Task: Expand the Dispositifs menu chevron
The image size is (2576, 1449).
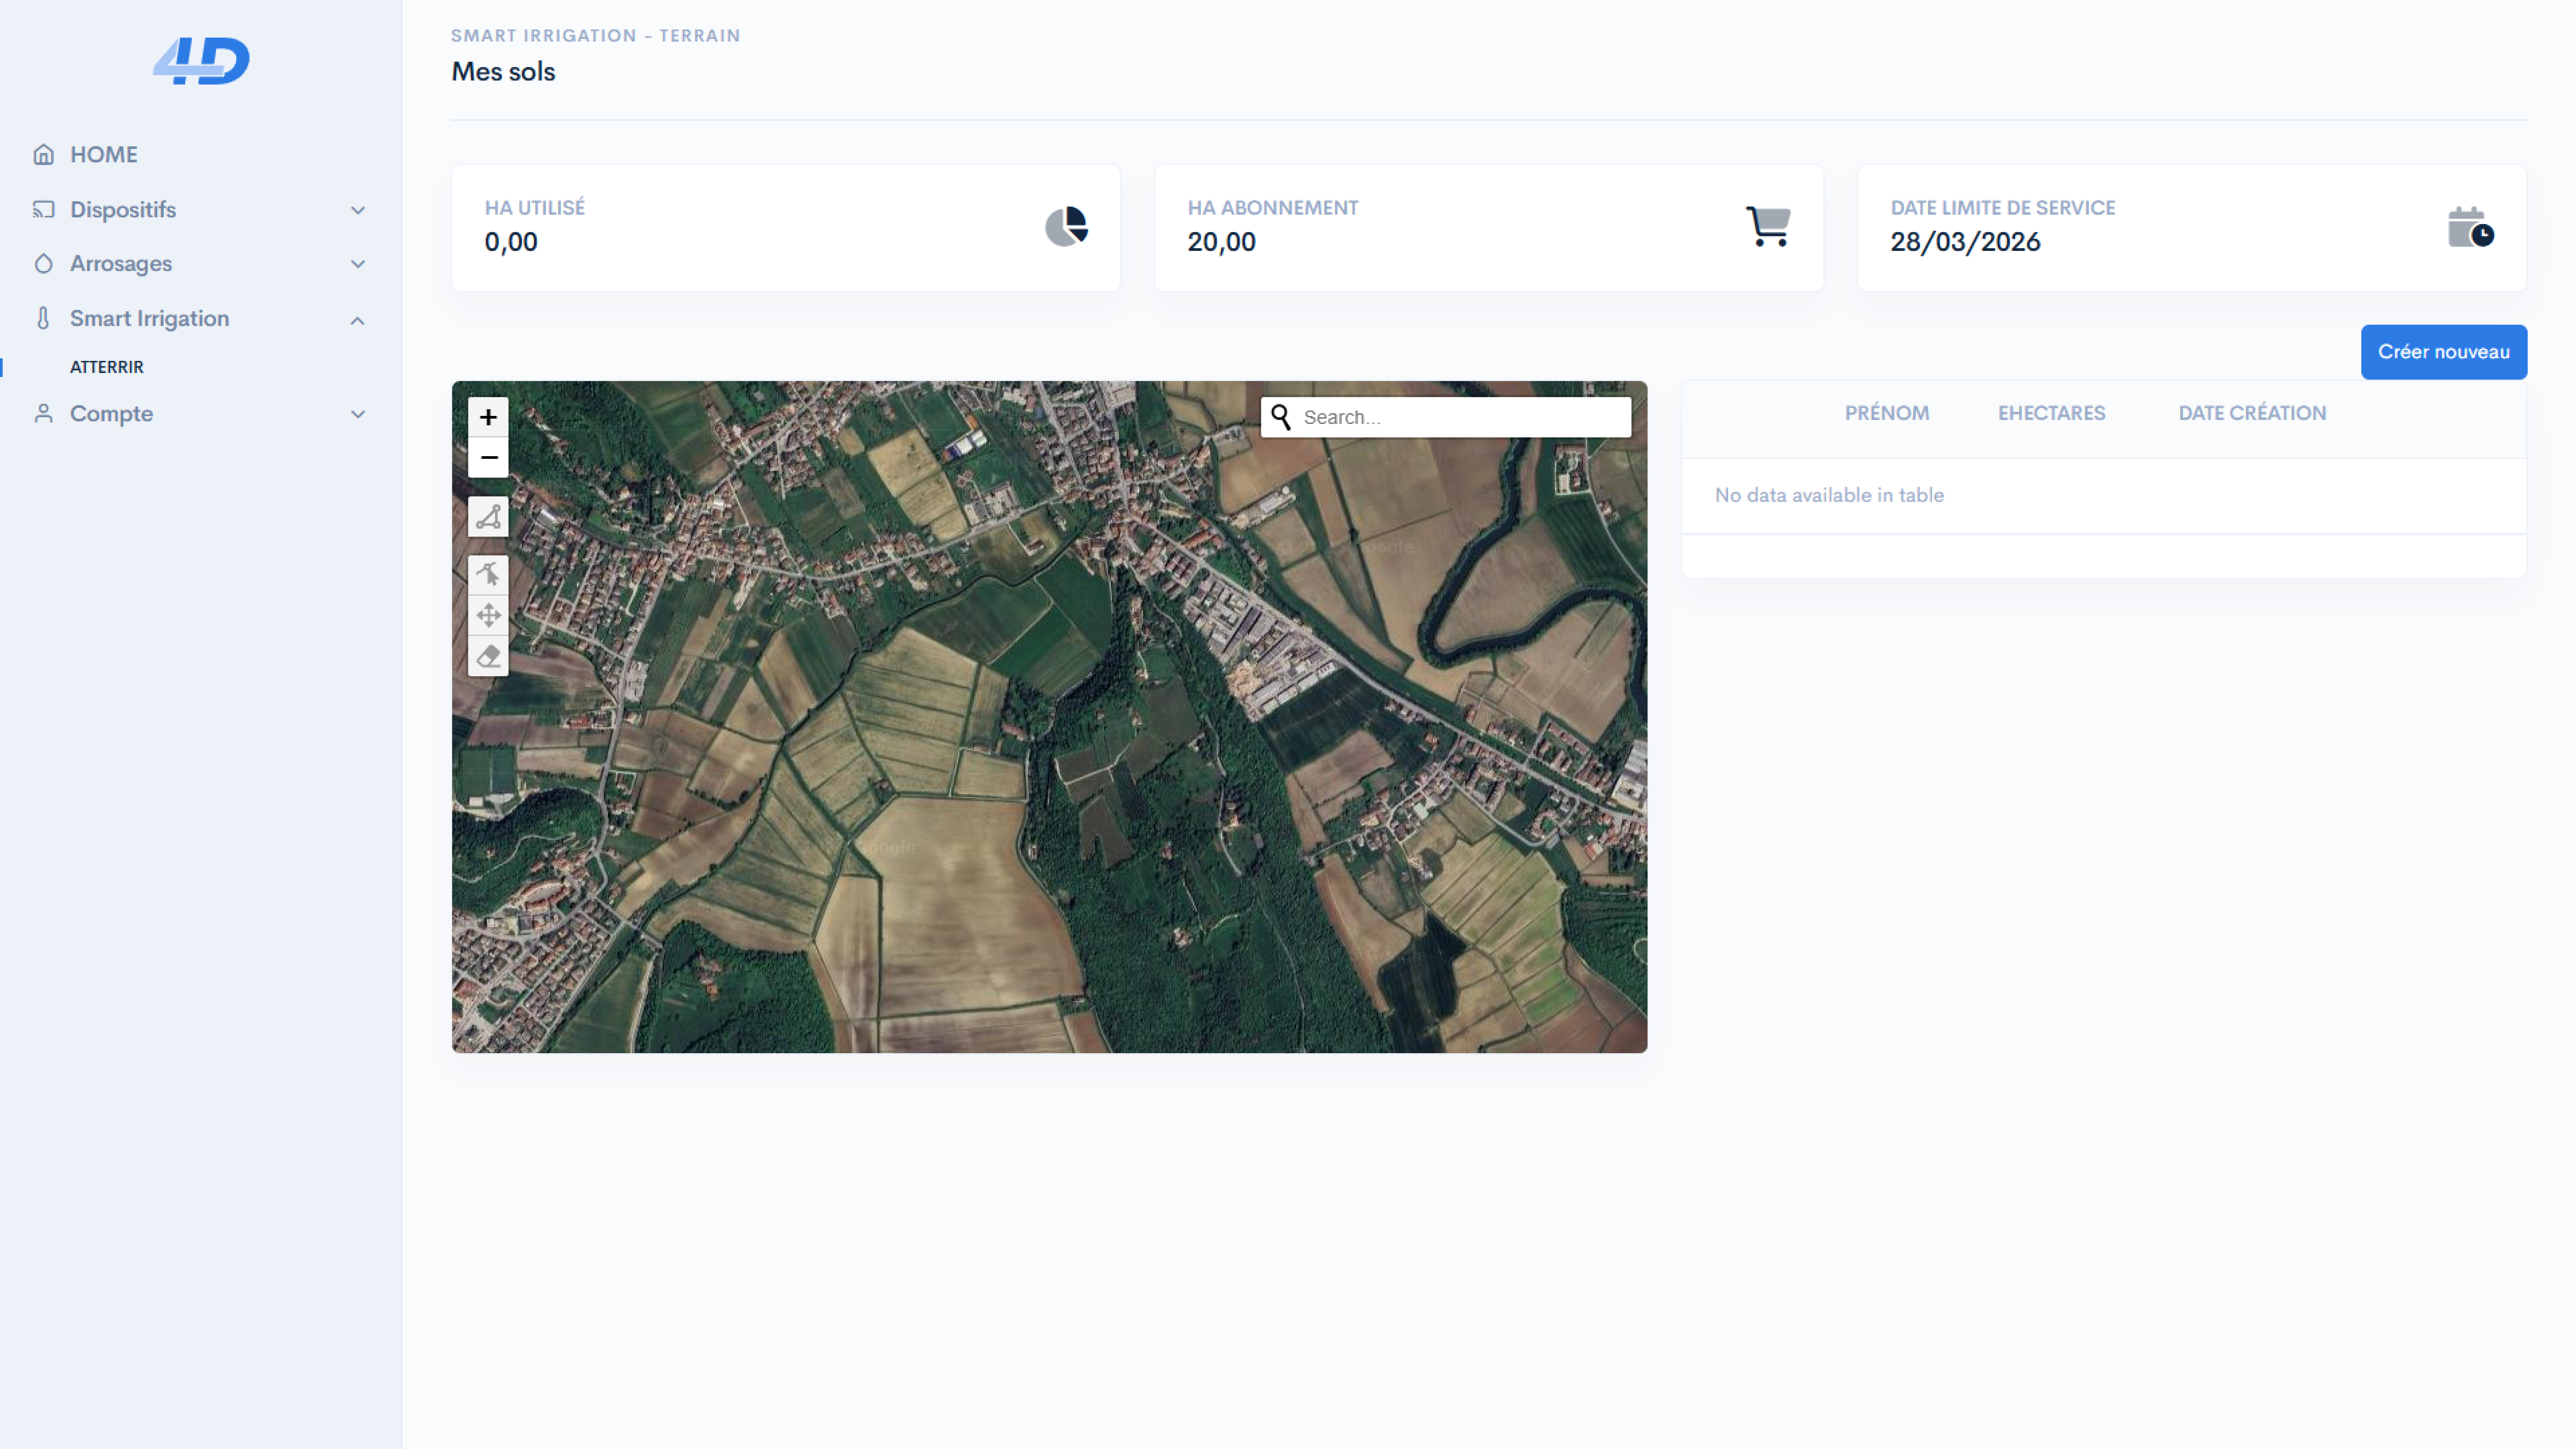Action: (358, 210)
